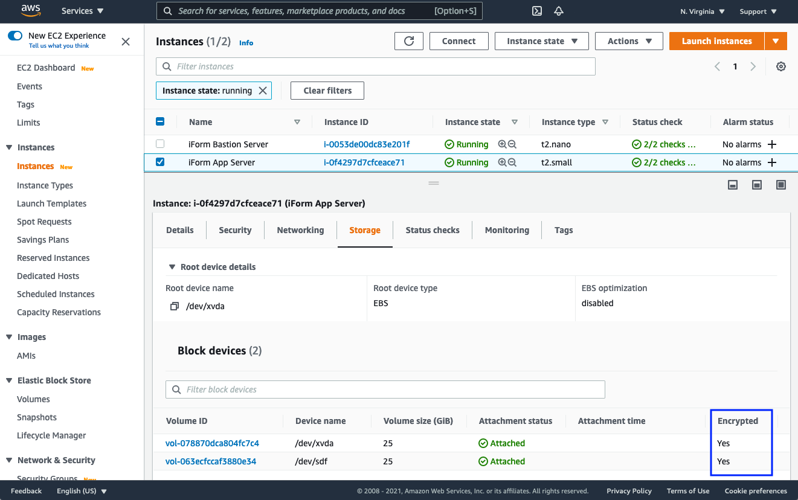Open instance i-0053de00dc83e201f link
This screenshot has width=798, height=500.
pos(367,144)
